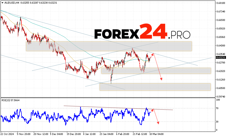Click the FOREX24.PRO watermark logo
The width and height of the screenshot is (227, 137).
142,32
